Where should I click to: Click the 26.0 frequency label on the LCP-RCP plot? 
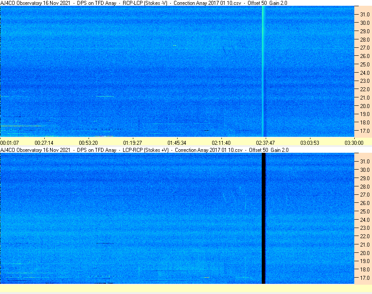point(364,203)
